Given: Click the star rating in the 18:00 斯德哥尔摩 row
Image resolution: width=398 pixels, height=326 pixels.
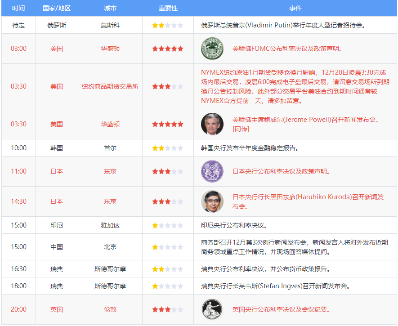Looking at the screenshot, I should pos(168,286).
